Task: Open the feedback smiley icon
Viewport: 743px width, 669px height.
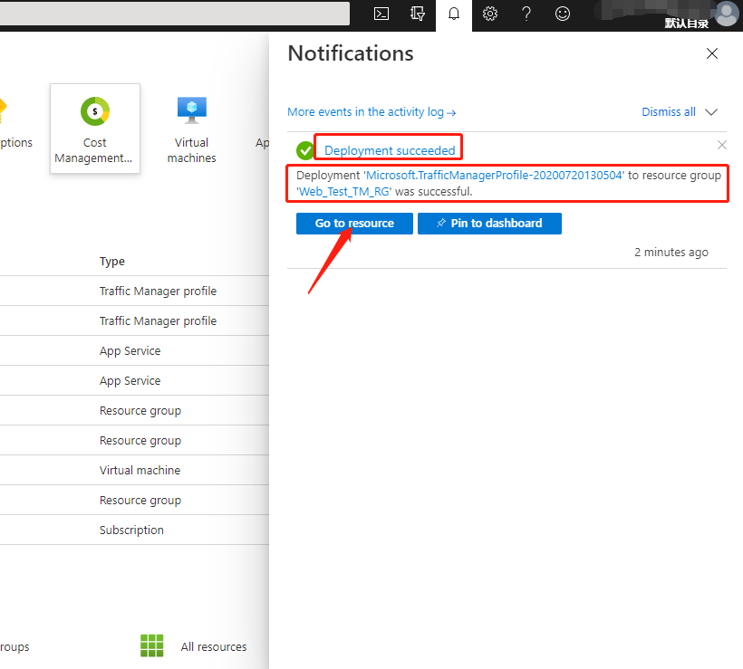Action: (563, 14)
